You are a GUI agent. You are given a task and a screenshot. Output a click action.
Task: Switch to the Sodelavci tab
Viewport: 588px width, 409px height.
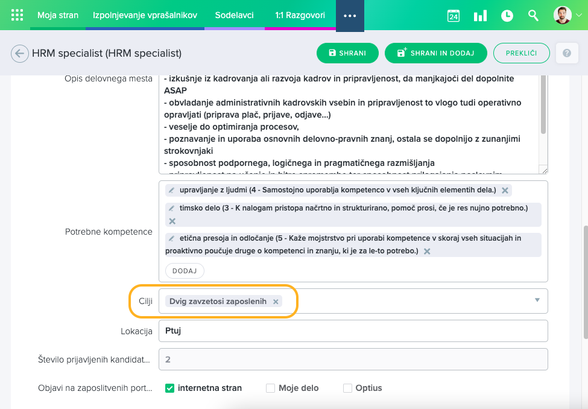[x=234, y=16]
